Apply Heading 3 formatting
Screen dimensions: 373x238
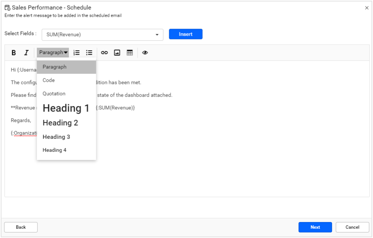pos(56,137)
